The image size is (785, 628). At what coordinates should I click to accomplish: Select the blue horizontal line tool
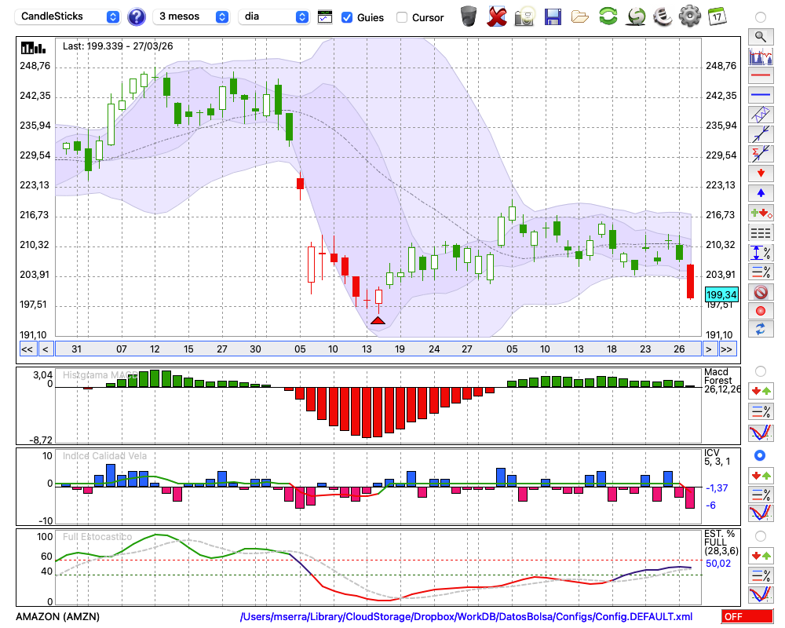coord(760,95)
